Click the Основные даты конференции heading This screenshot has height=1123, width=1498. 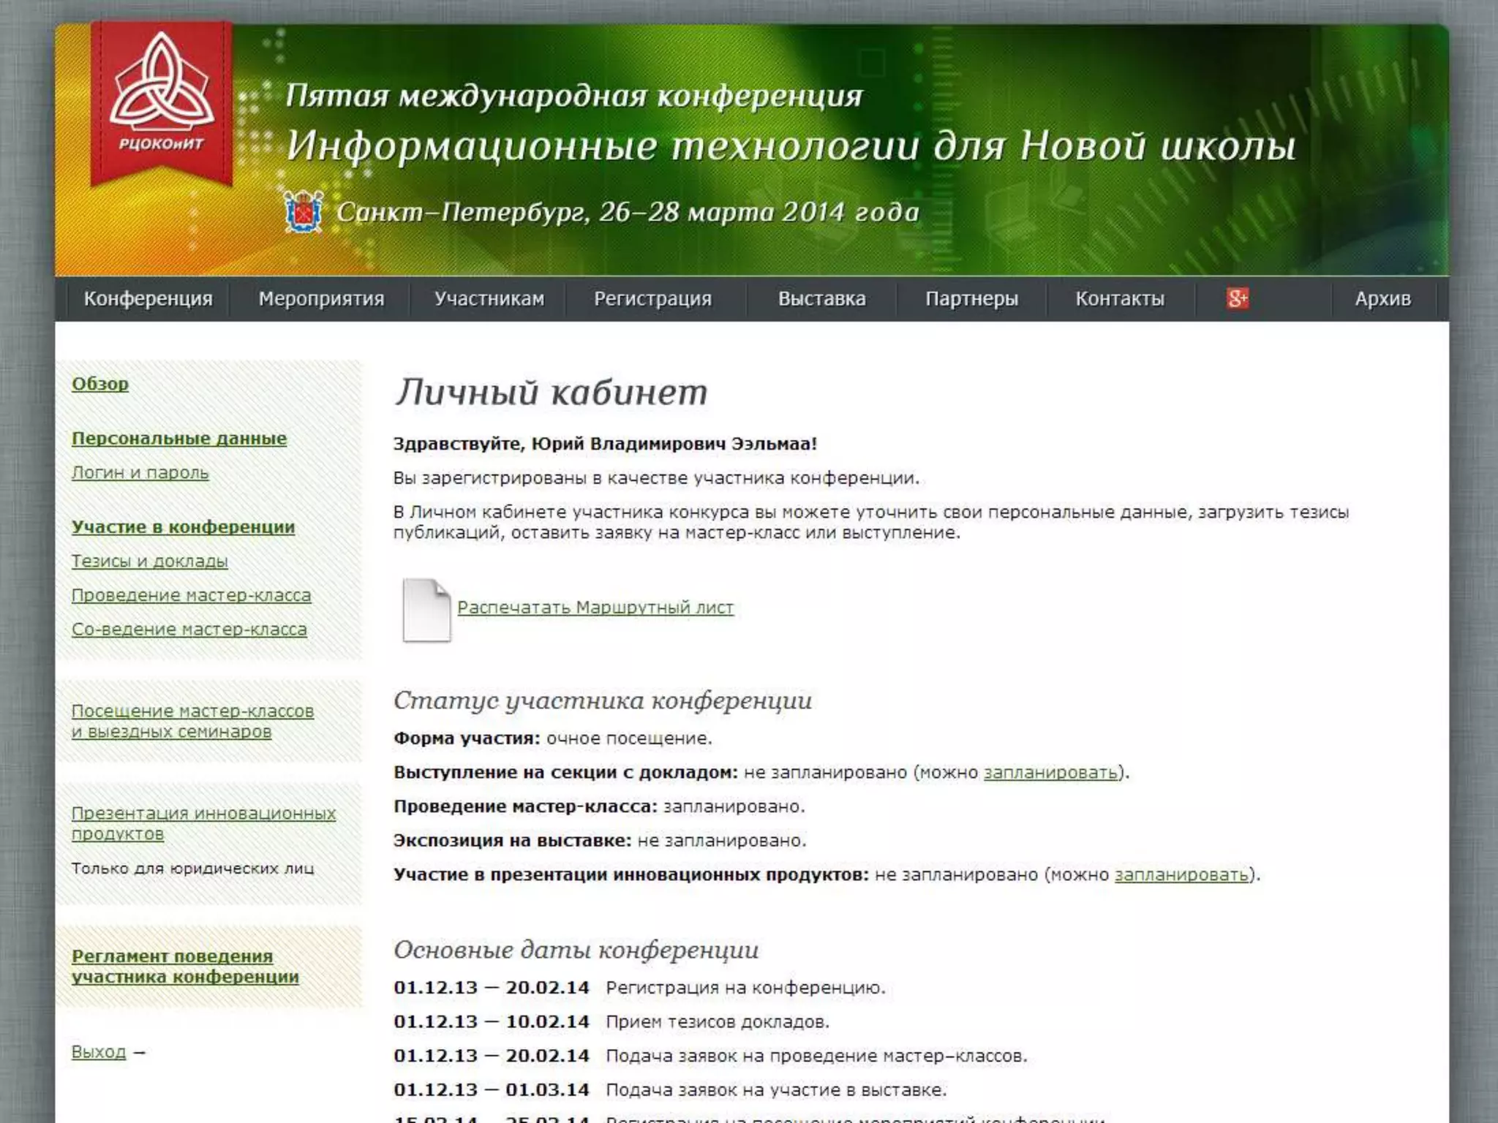[x=576, y=950]
